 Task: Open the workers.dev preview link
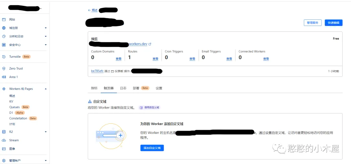[138, 44]
